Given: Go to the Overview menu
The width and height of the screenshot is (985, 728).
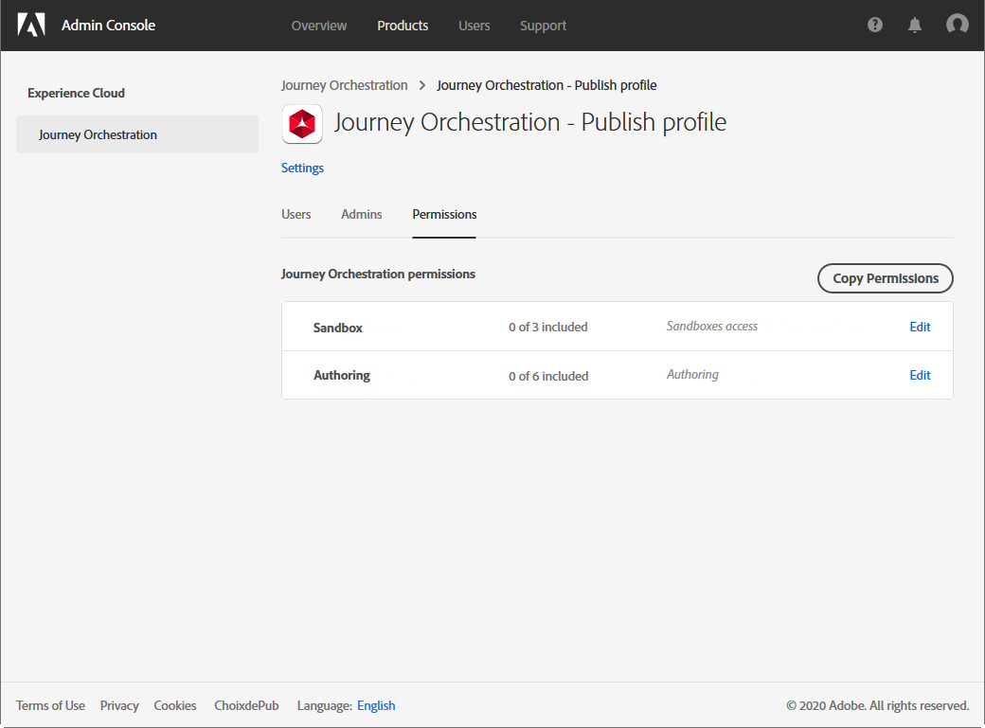Looking at the screenshot, I should [x=319, y=26].
